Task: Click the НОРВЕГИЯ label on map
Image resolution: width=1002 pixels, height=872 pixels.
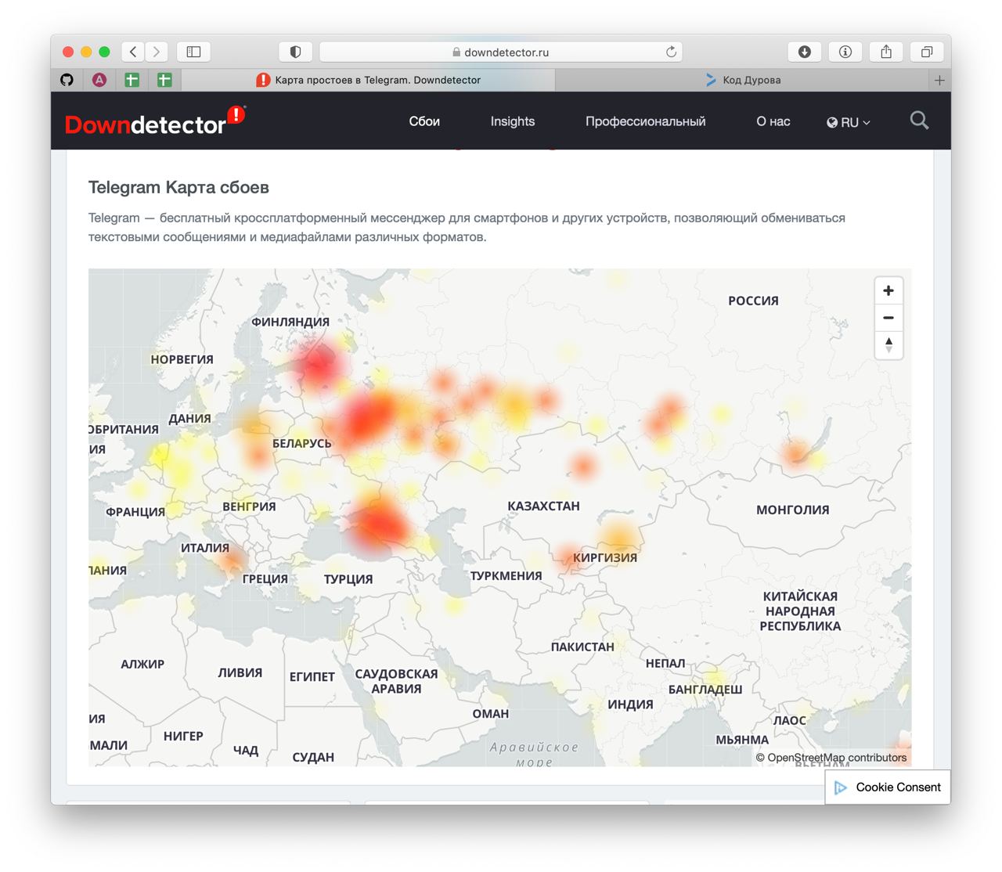Action: [182, 359]
